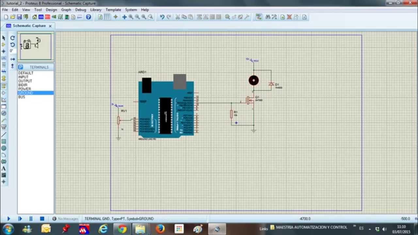The height and width of the screenshot is (235, 418).
Task: Select the Graph Mode tool
Action: 4,100
